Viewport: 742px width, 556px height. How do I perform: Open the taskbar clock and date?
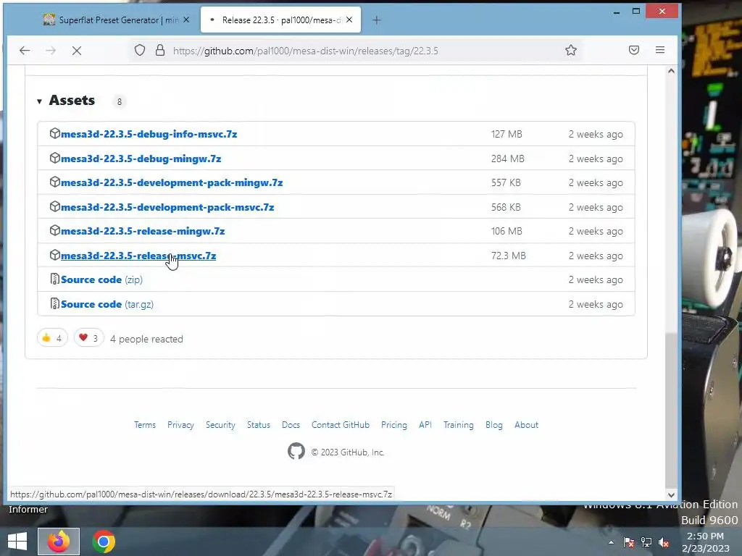point(706,542)
